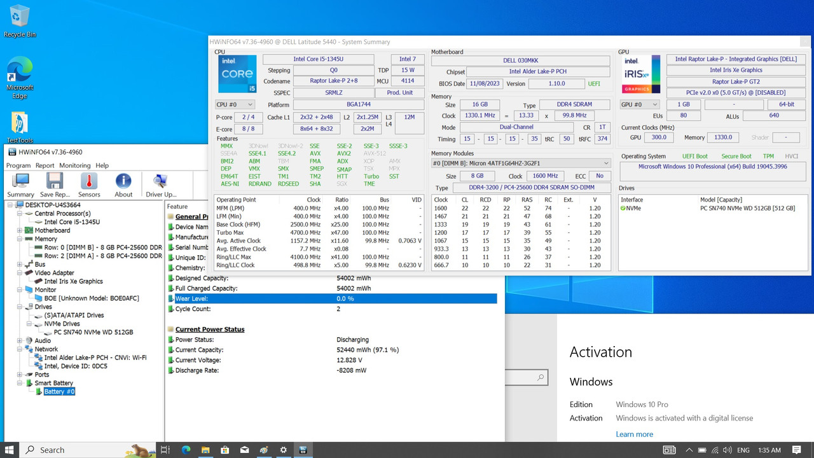Open the taskbar network Wi-Fi icon
This screenshot has height=458, width=814.
715,450
